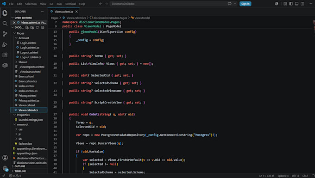Open the Help menu
The height and width of the screenshot is (178, 315).
pos(82,4)
